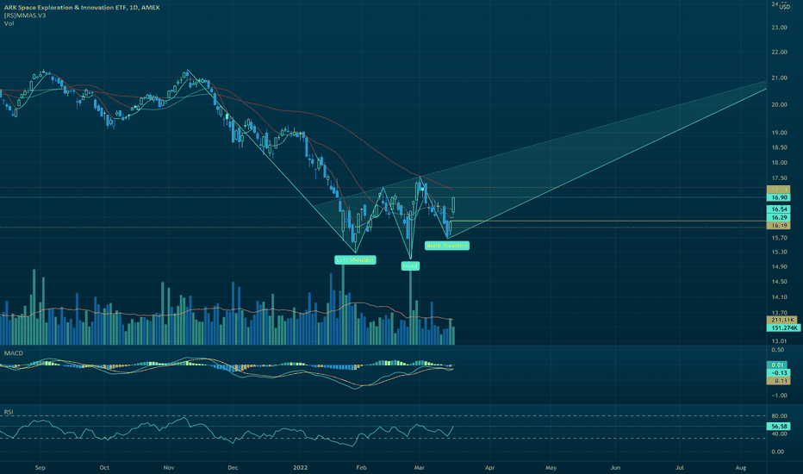Click the 211.11K volume average tag
The image size is (803, 474).
pos(782,320)
